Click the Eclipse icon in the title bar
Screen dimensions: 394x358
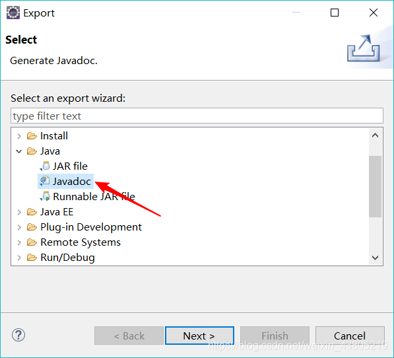[x=13, y=13]
